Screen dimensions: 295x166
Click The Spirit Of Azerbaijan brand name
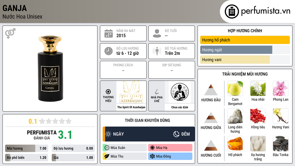(x=131, y=107)
